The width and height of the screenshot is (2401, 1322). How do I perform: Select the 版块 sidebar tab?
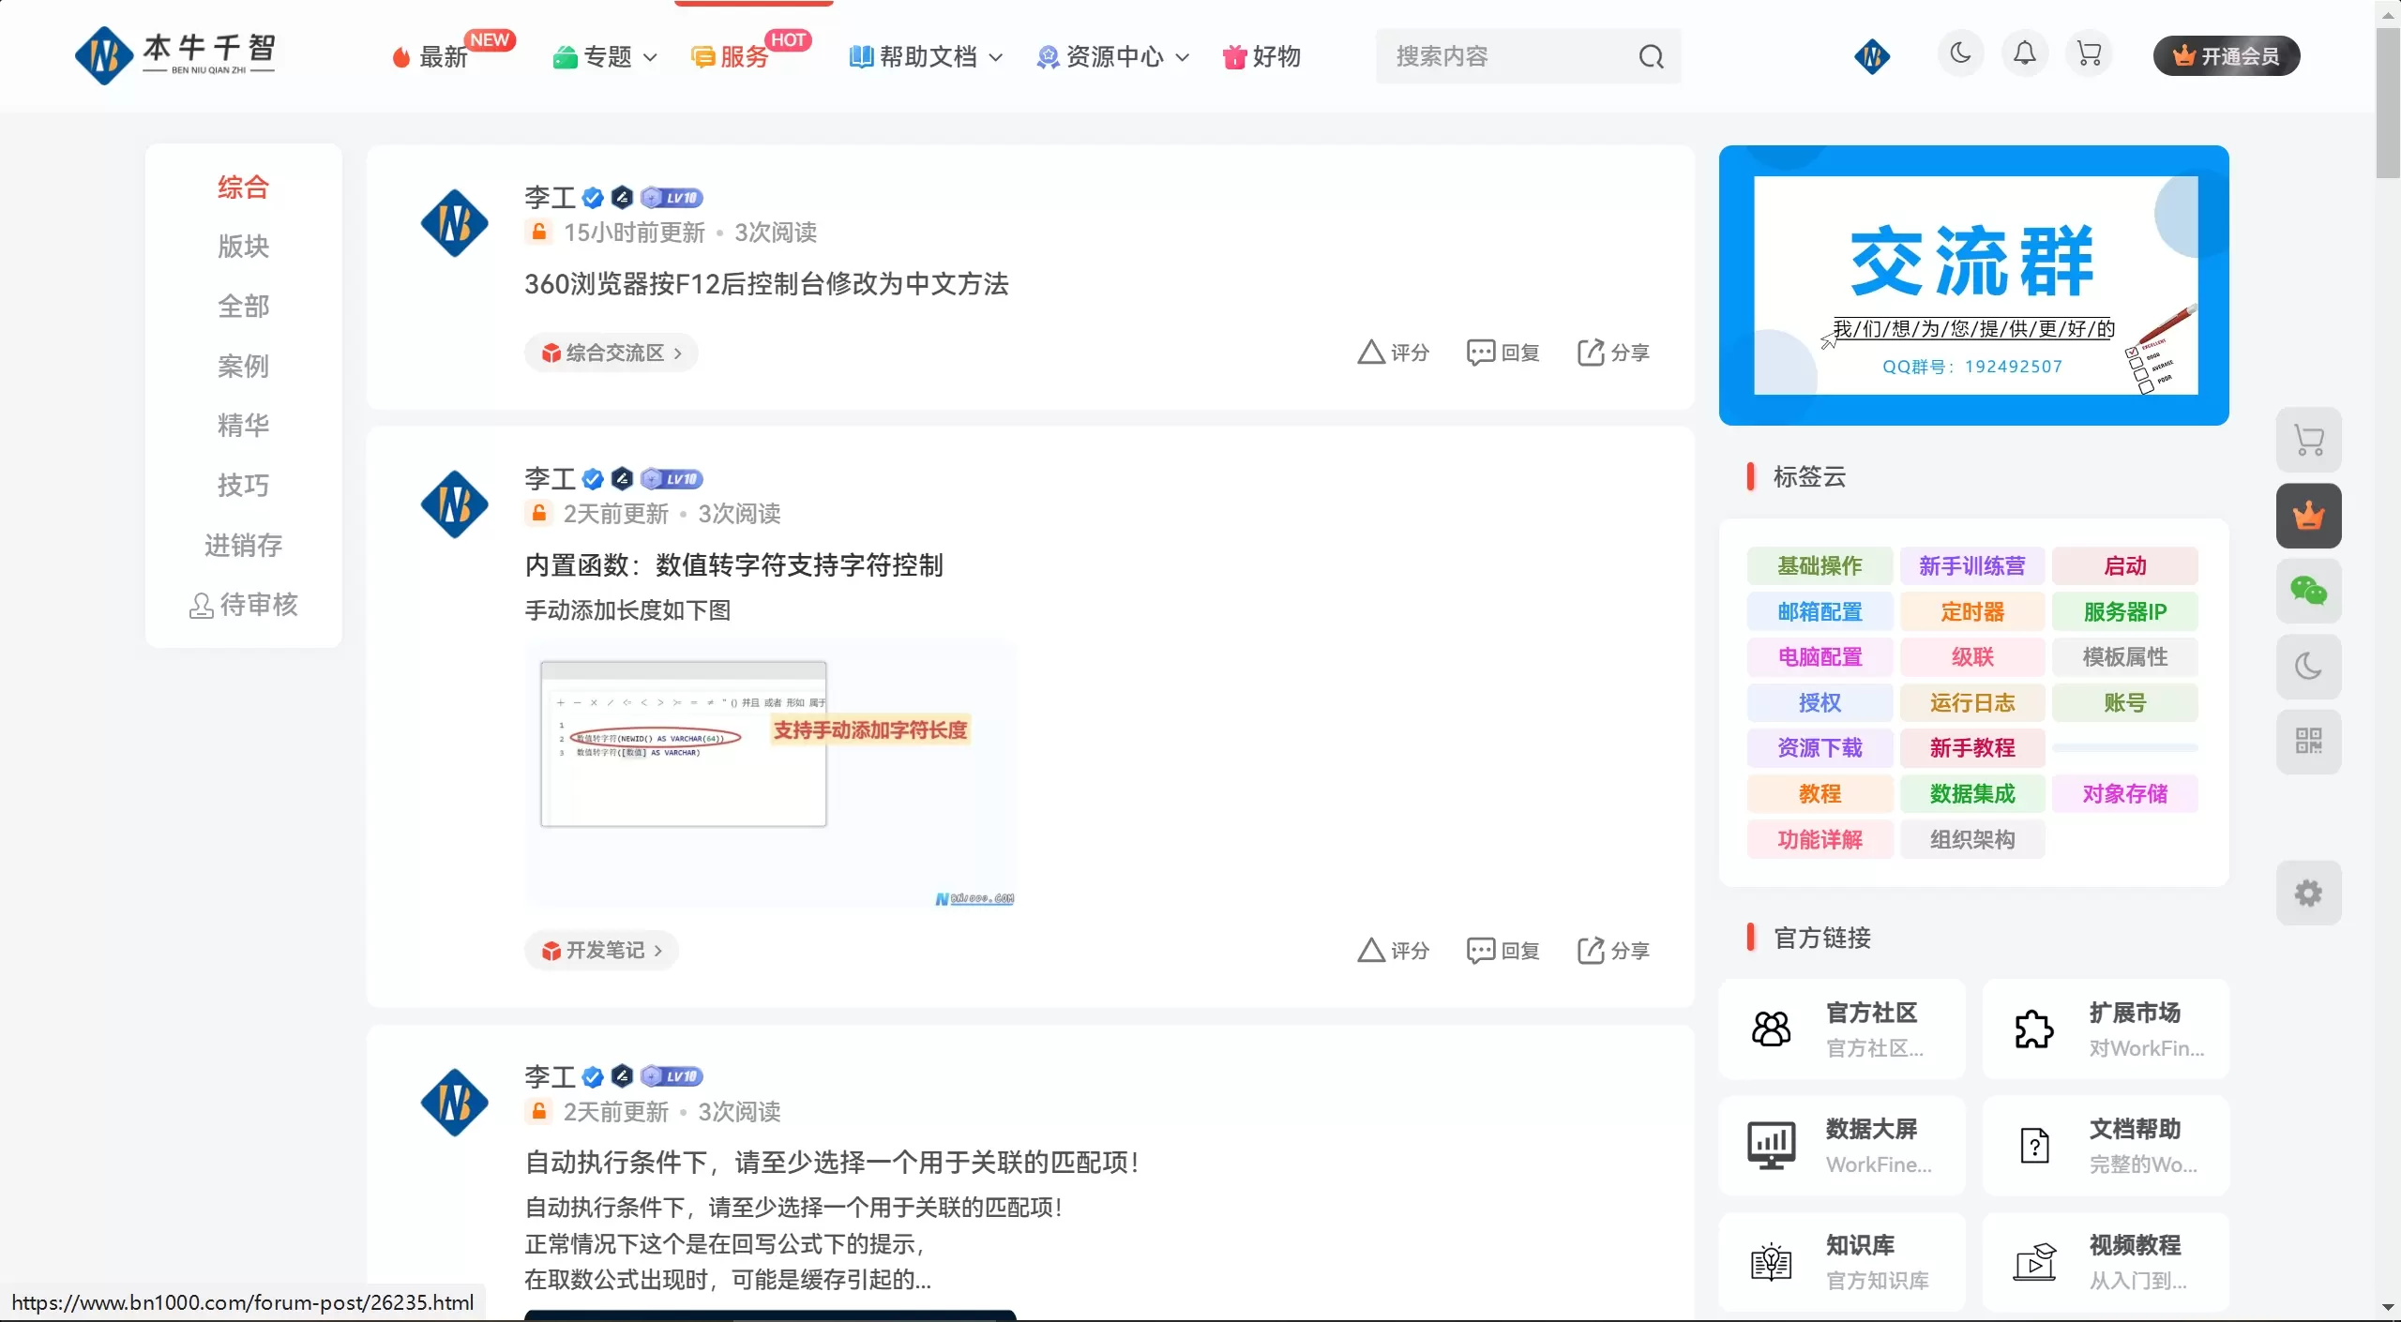click(243, 246)
